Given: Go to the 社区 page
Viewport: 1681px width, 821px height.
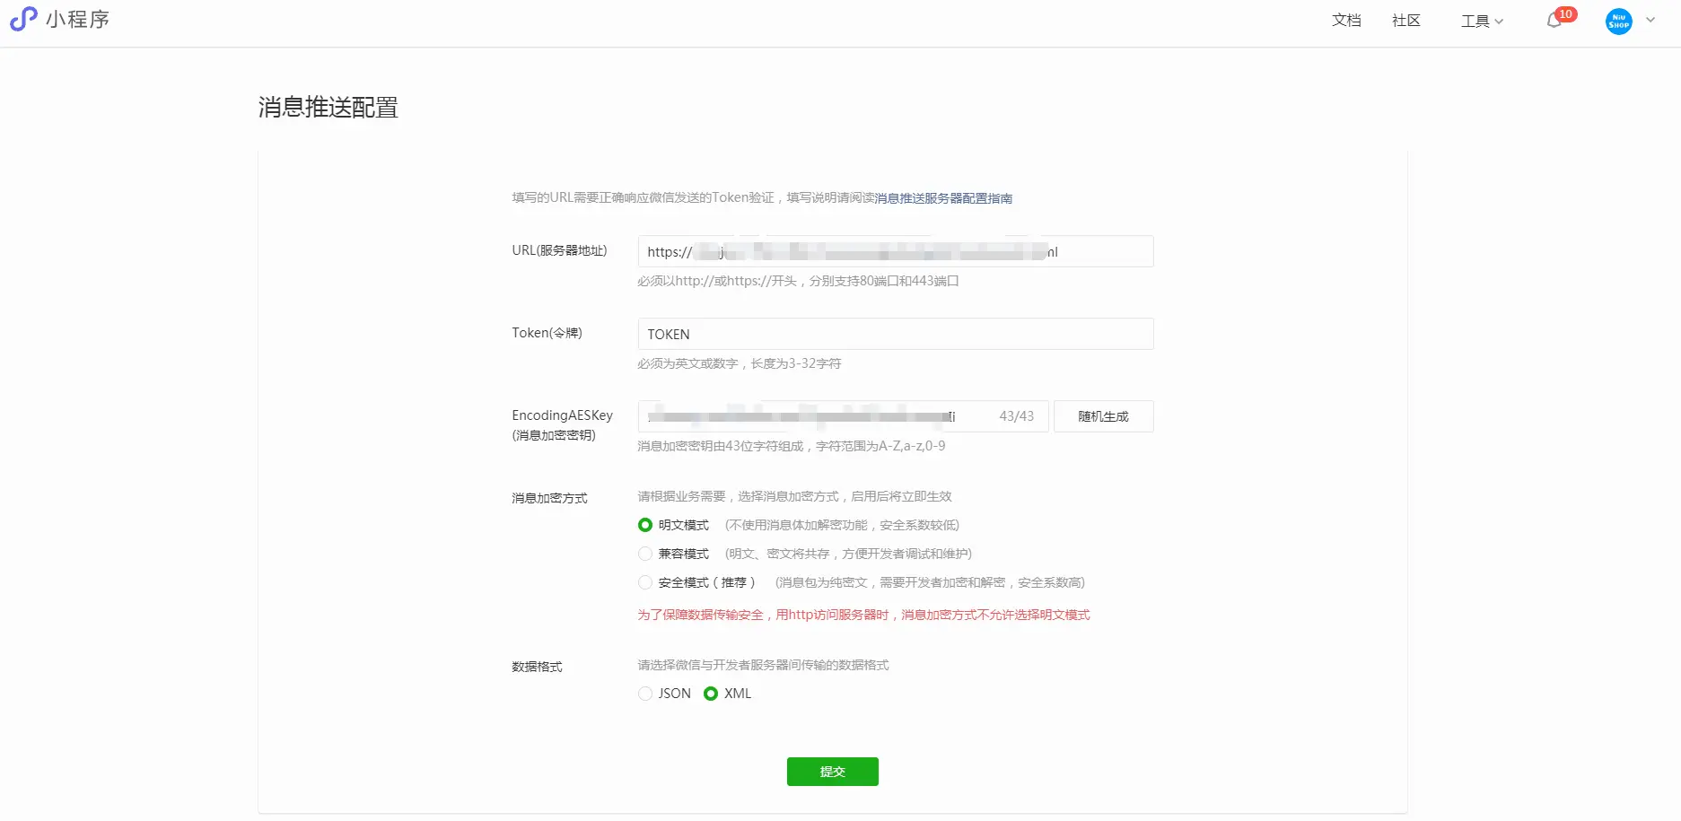Looking at the screenshot, I should (1405, 20).
